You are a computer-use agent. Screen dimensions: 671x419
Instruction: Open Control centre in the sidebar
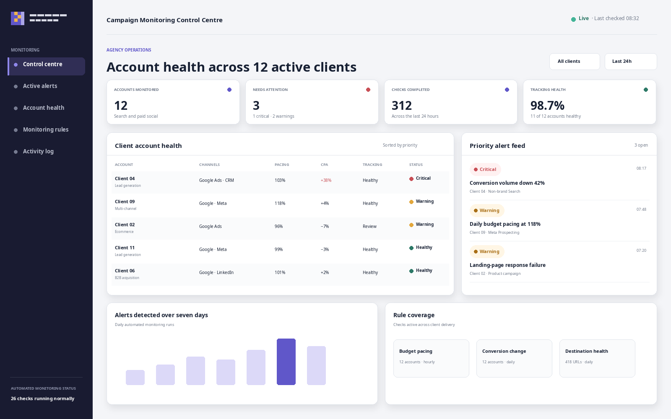coord(47,66)
